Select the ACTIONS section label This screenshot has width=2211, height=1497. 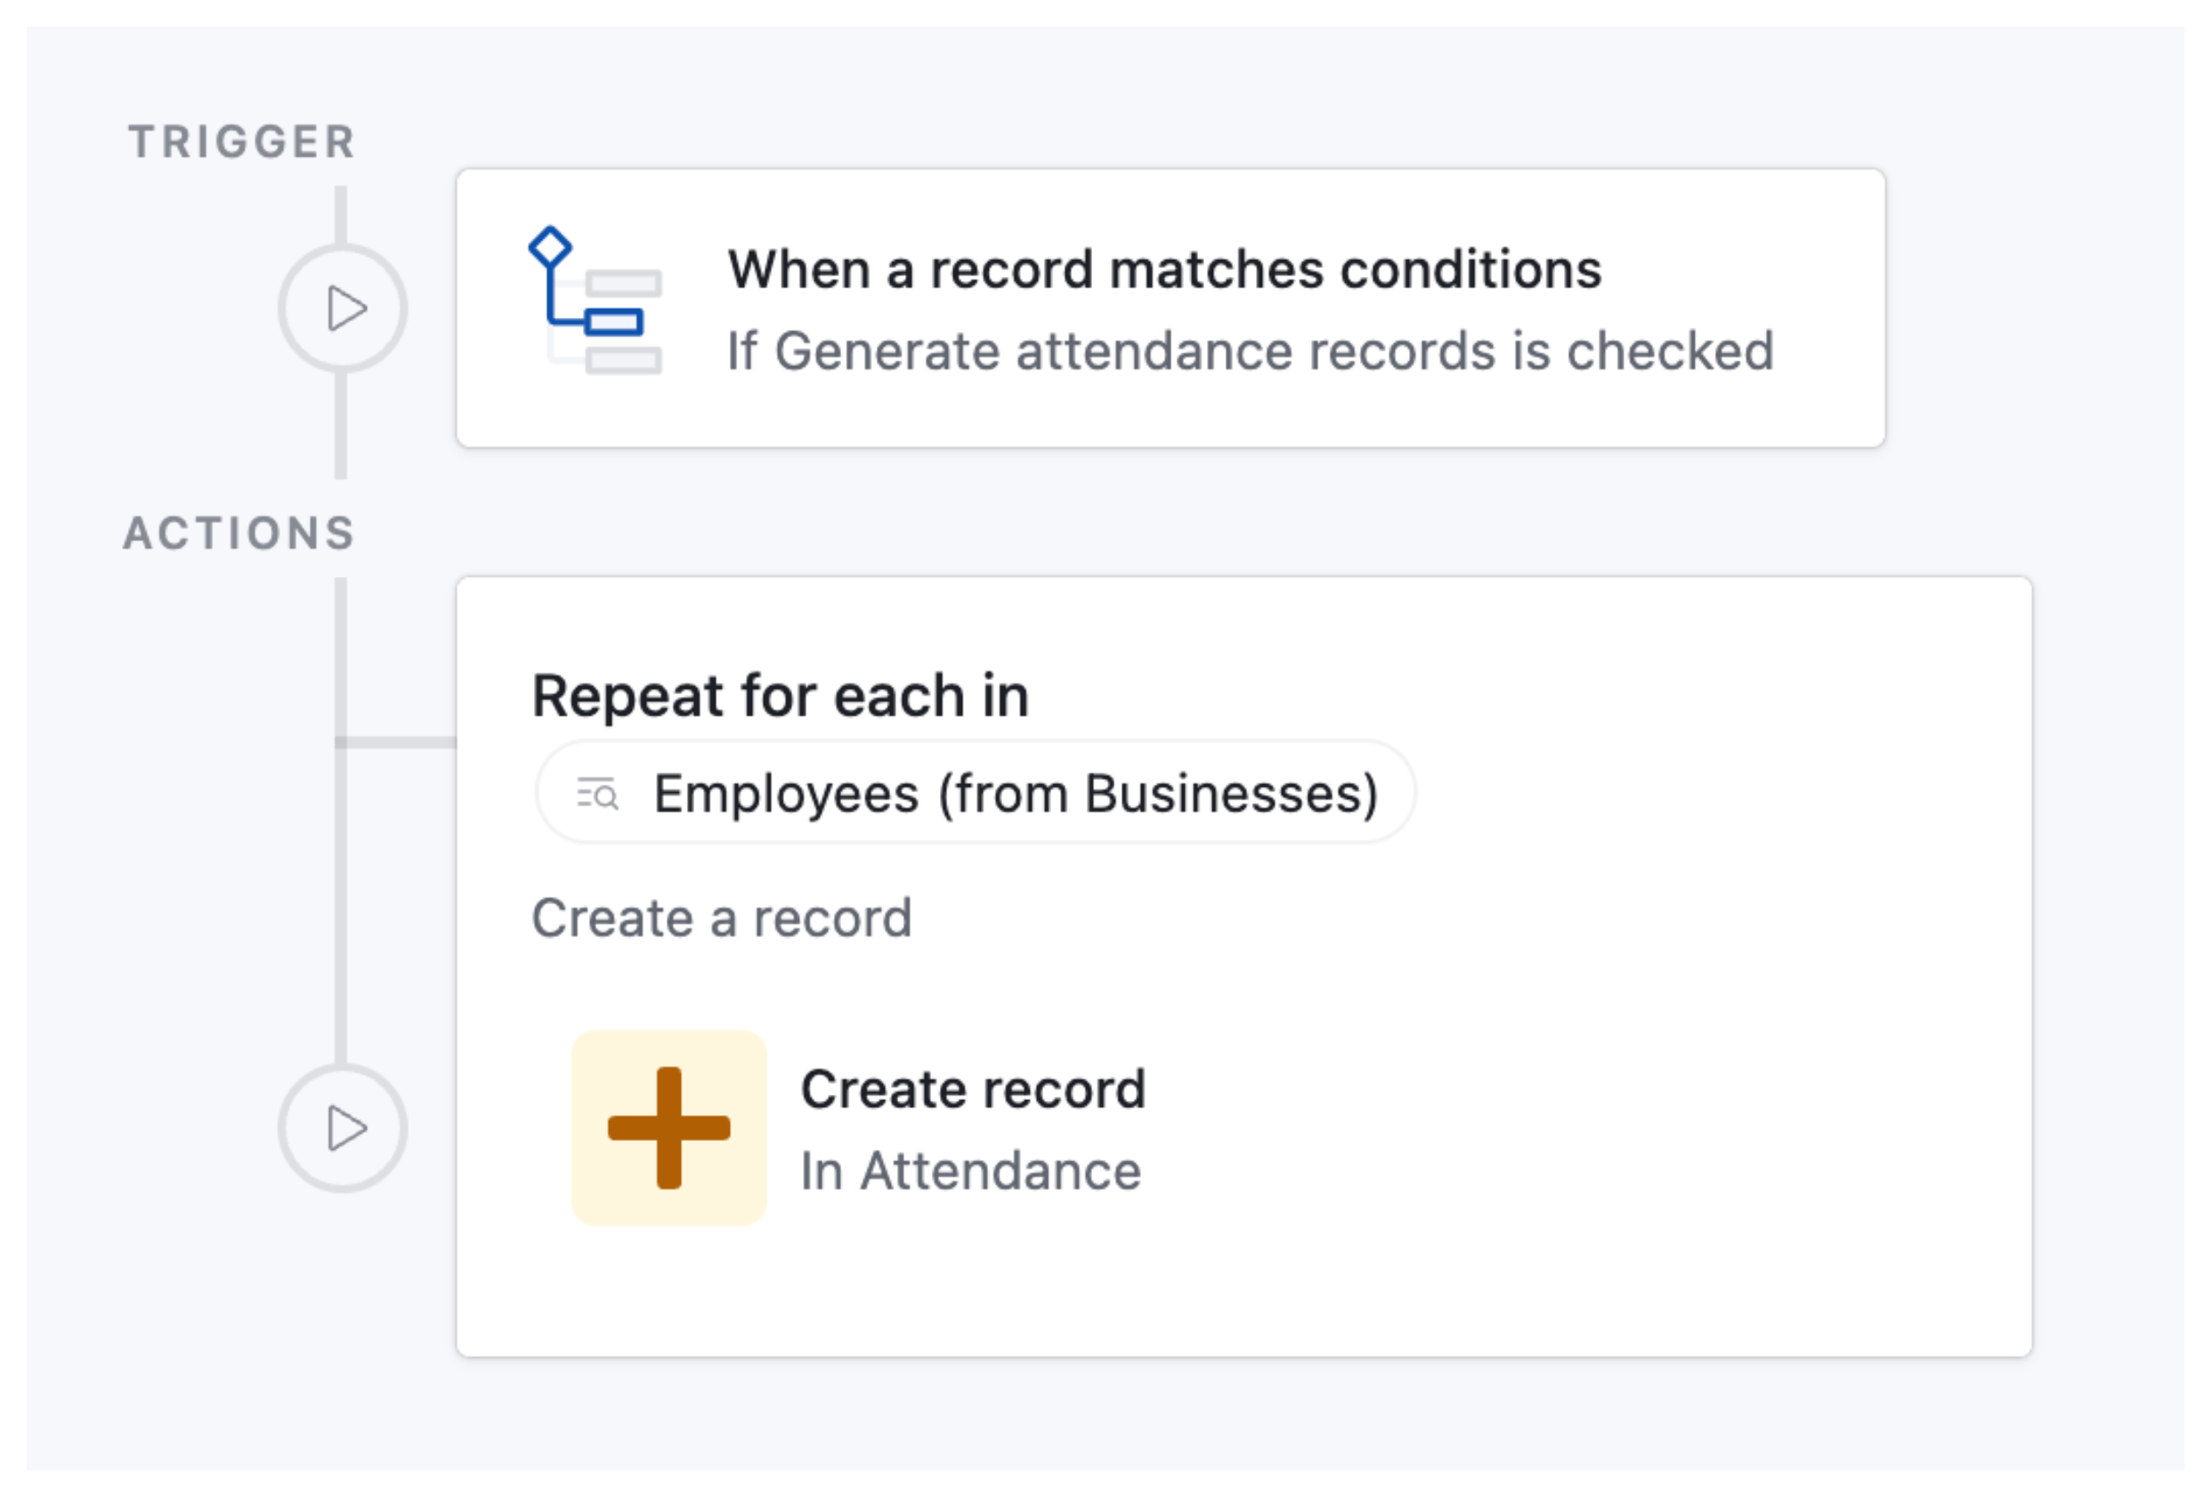click(239, 532)
